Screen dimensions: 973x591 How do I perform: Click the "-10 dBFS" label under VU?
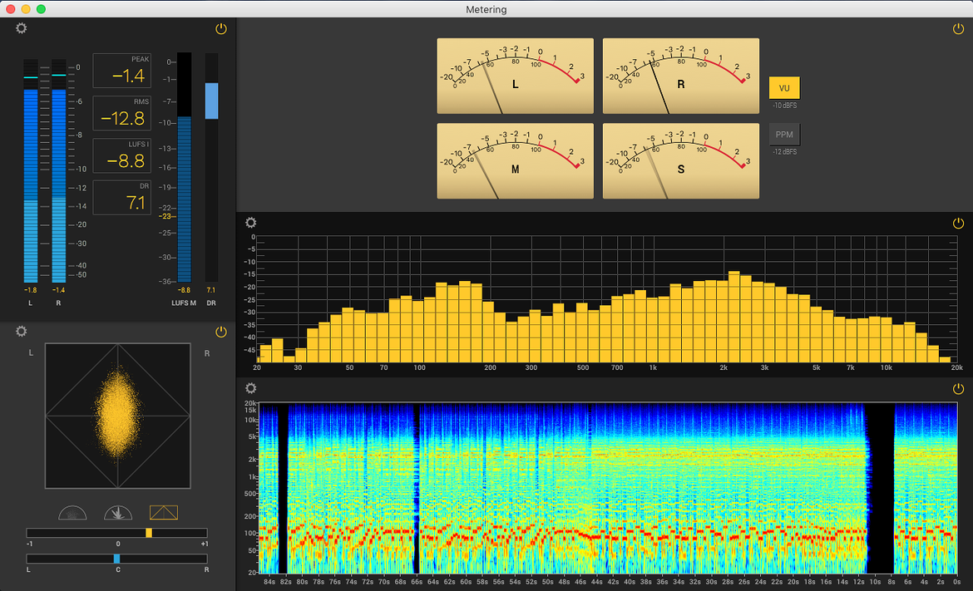pyautogui.click(x=785, y=106)
